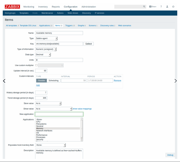Go to Discovery submenu

[x=87, y=13]
